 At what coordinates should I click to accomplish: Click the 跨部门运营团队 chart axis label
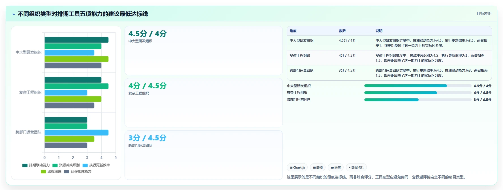(28, 132)
